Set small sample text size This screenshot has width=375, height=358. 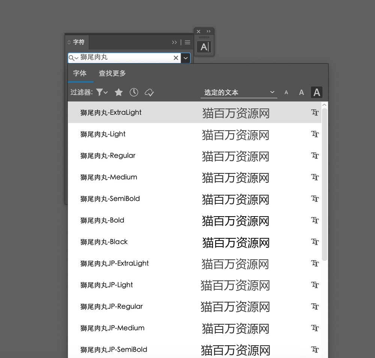286,92
